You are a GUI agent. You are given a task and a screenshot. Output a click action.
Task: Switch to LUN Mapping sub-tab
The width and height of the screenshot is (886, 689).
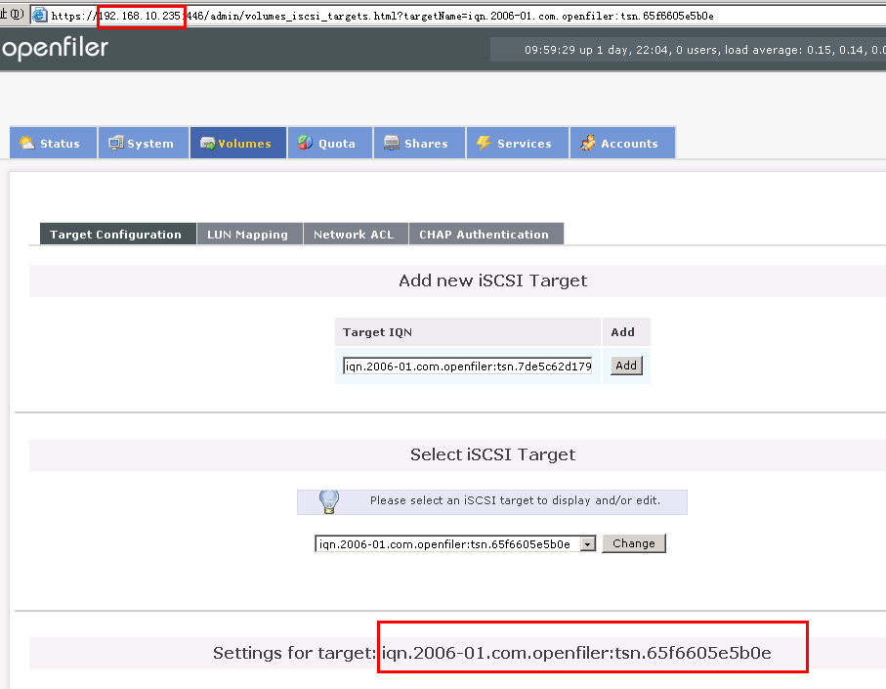point(250,234)
